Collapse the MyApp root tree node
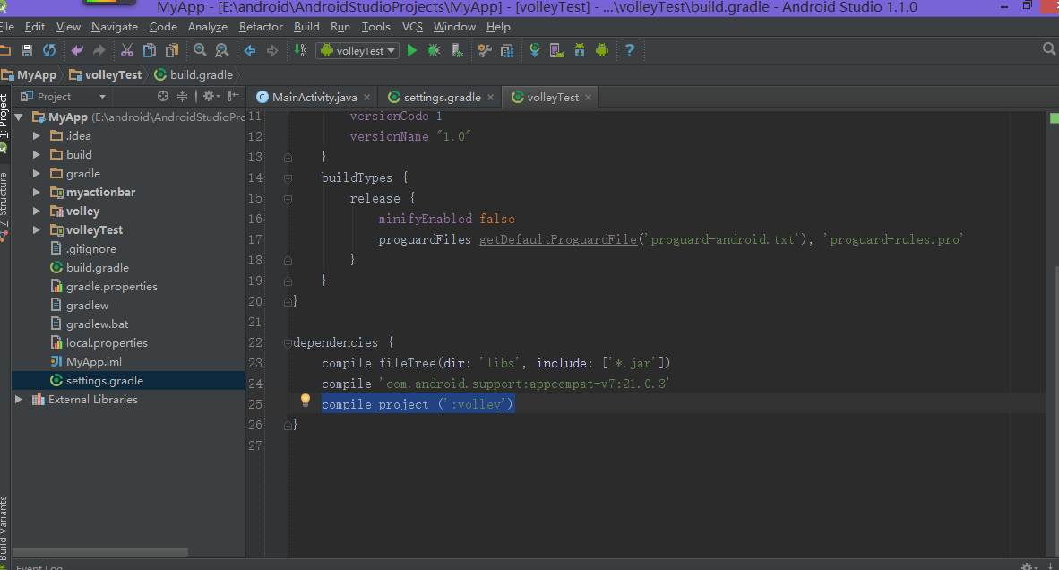 pyautogui.click(x=19, y=117)
